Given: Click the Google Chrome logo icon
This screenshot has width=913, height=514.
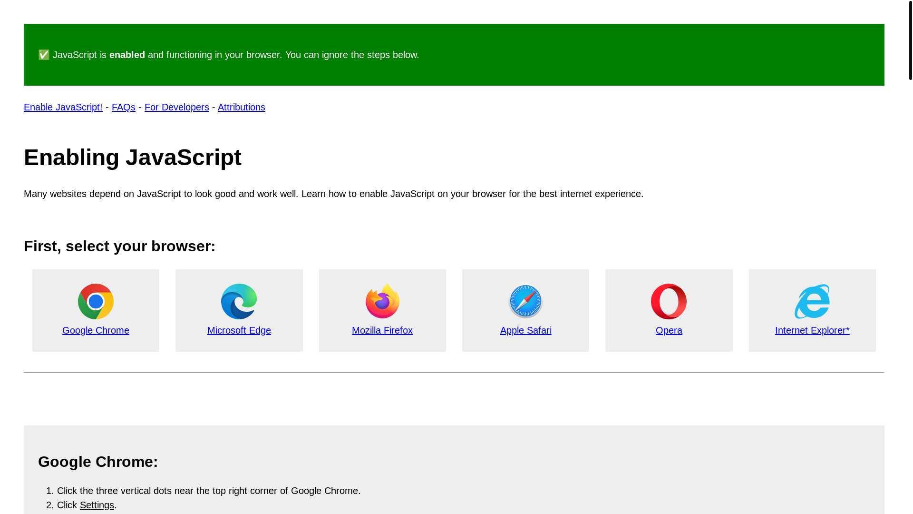Looking at the screenshot, I should pyautogui.click(x=96, y=301).
